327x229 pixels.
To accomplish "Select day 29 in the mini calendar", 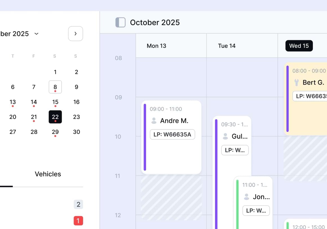I will [55, 132].
